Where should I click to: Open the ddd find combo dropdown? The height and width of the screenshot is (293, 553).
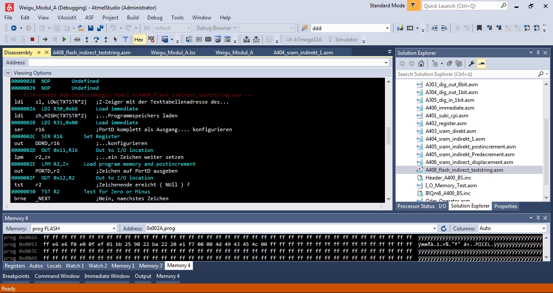(387, 28)
